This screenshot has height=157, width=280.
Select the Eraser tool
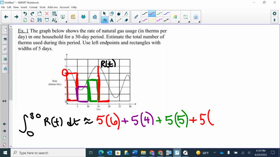tap(126, 20)
